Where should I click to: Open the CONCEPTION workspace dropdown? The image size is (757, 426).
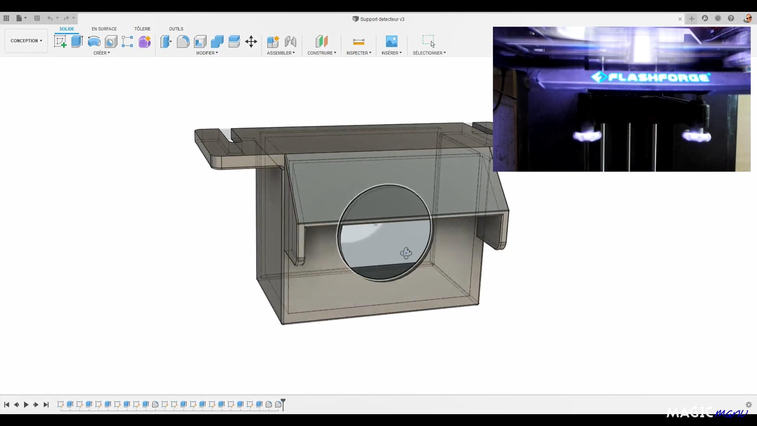26,41
